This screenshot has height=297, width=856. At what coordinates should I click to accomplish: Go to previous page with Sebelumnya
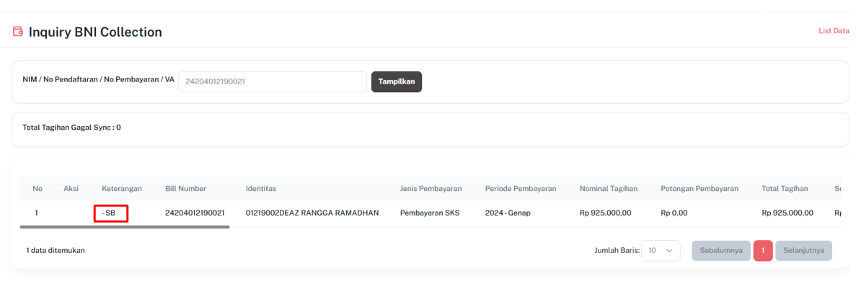[720, 251]
